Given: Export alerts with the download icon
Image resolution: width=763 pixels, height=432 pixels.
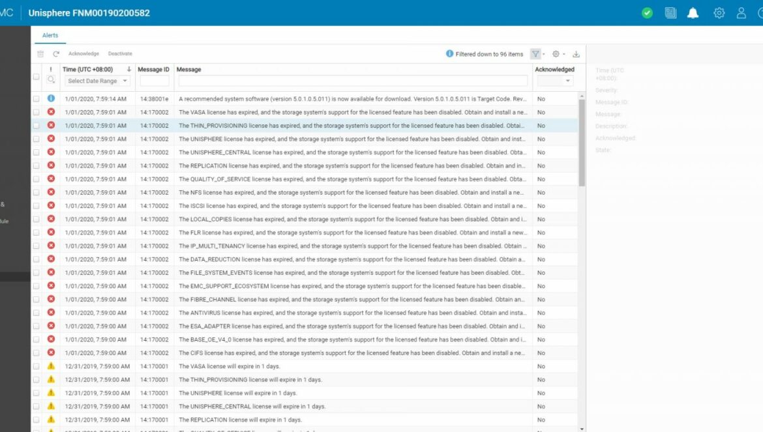Looking at the screenshot, I should (576, 54).
